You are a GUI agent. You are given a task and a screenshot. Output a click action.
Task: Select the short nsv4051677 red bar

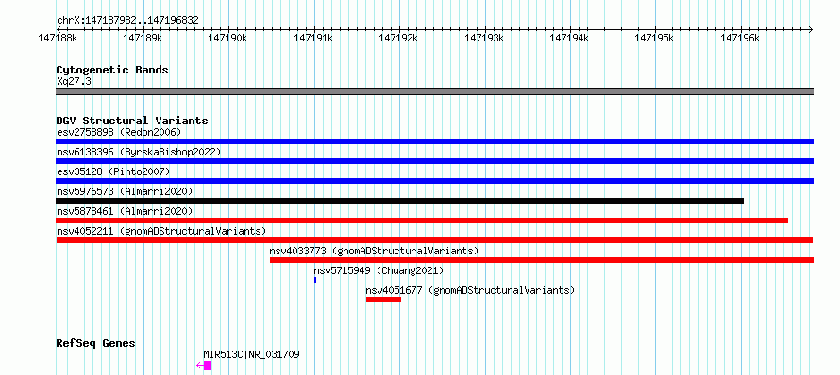383,300
